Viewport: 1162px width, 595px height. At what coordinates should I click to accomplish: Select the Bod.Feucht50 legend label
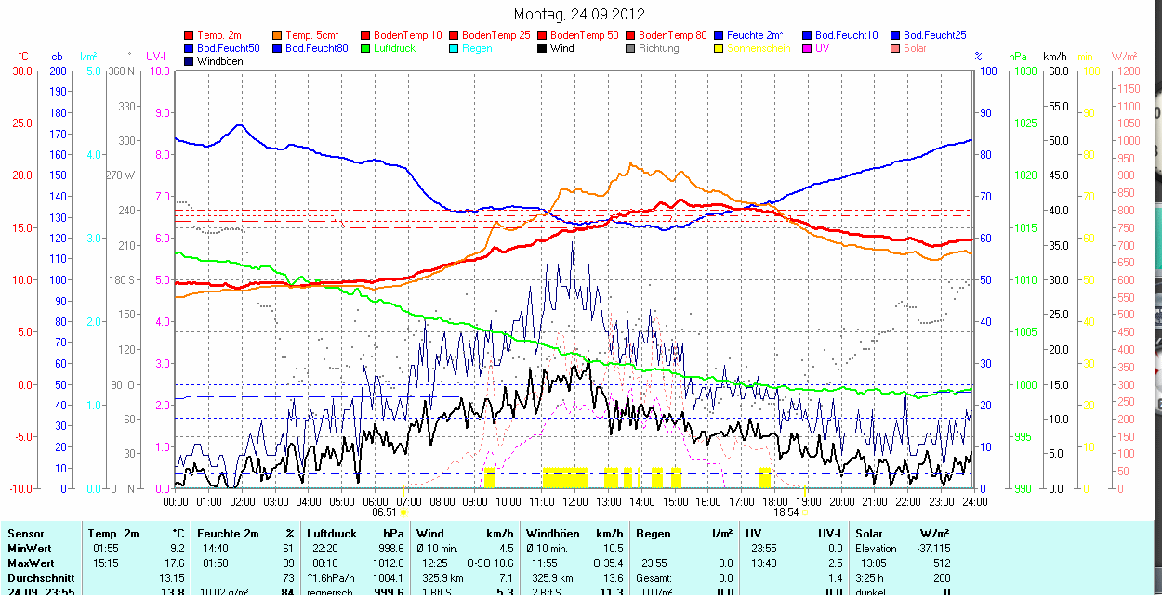click(x=229, y=48)
